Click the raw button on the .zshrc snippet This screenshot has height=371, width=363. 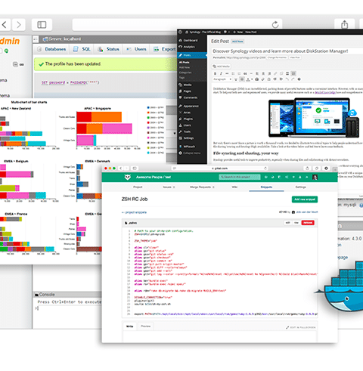pos(296,223)
